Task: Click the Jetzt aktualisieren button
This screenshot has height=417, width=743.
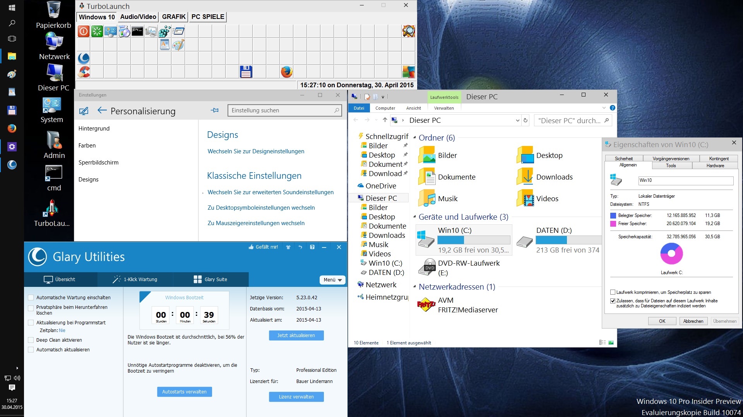Action: click(x=296, y=336)
